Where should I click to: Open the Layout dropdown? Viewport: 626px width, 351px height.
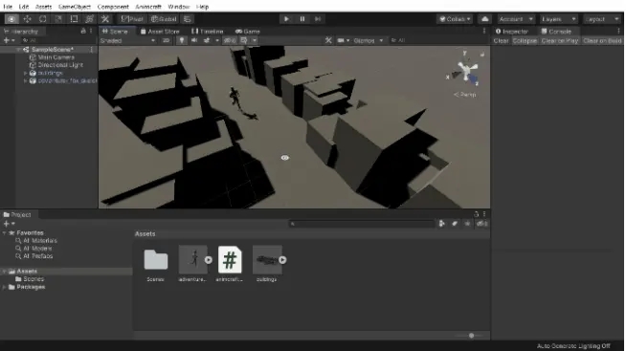602,19
